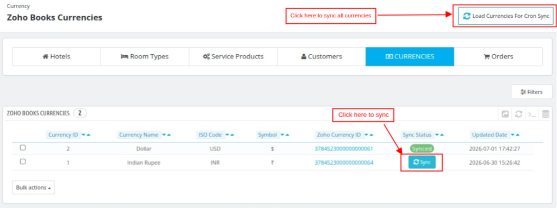Sort Zoho Currency ID descending with down arrow
The height and width of the screenshot is (208, 557).
coord(366,135)
